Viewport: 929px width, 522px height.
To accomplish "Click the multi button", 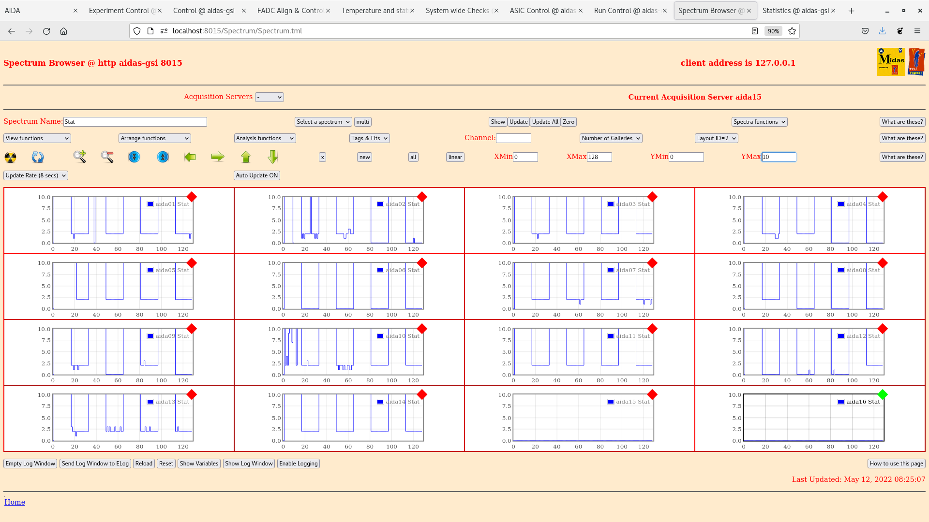I will [363, 122].
